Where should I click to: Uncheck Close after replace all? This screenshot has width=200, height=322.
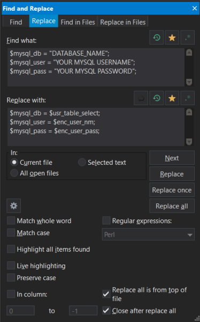pyautogui.click(x=106, y=310)
